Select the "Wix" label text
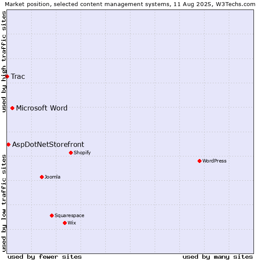Image resolution: width=260 pixels, height=260 pixels. pyautogui.click(x=72, y=223)
